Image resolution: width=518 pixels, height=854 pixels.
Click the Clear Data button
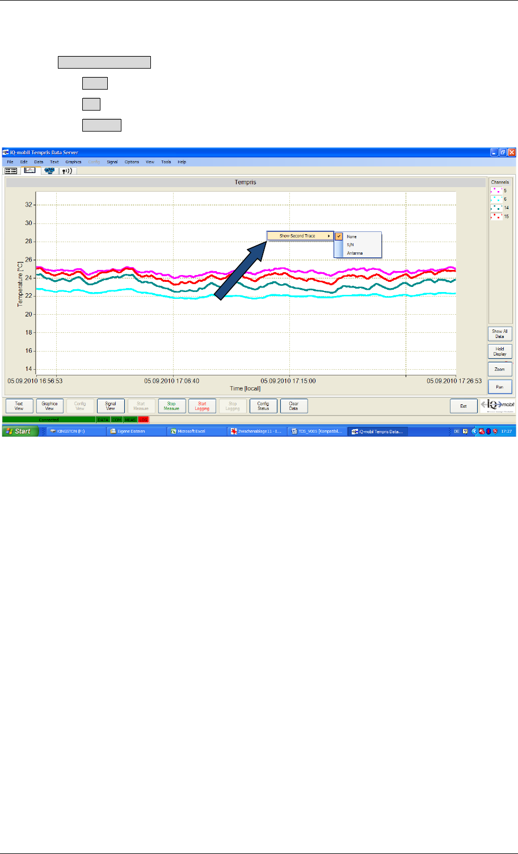pos(294,406)
